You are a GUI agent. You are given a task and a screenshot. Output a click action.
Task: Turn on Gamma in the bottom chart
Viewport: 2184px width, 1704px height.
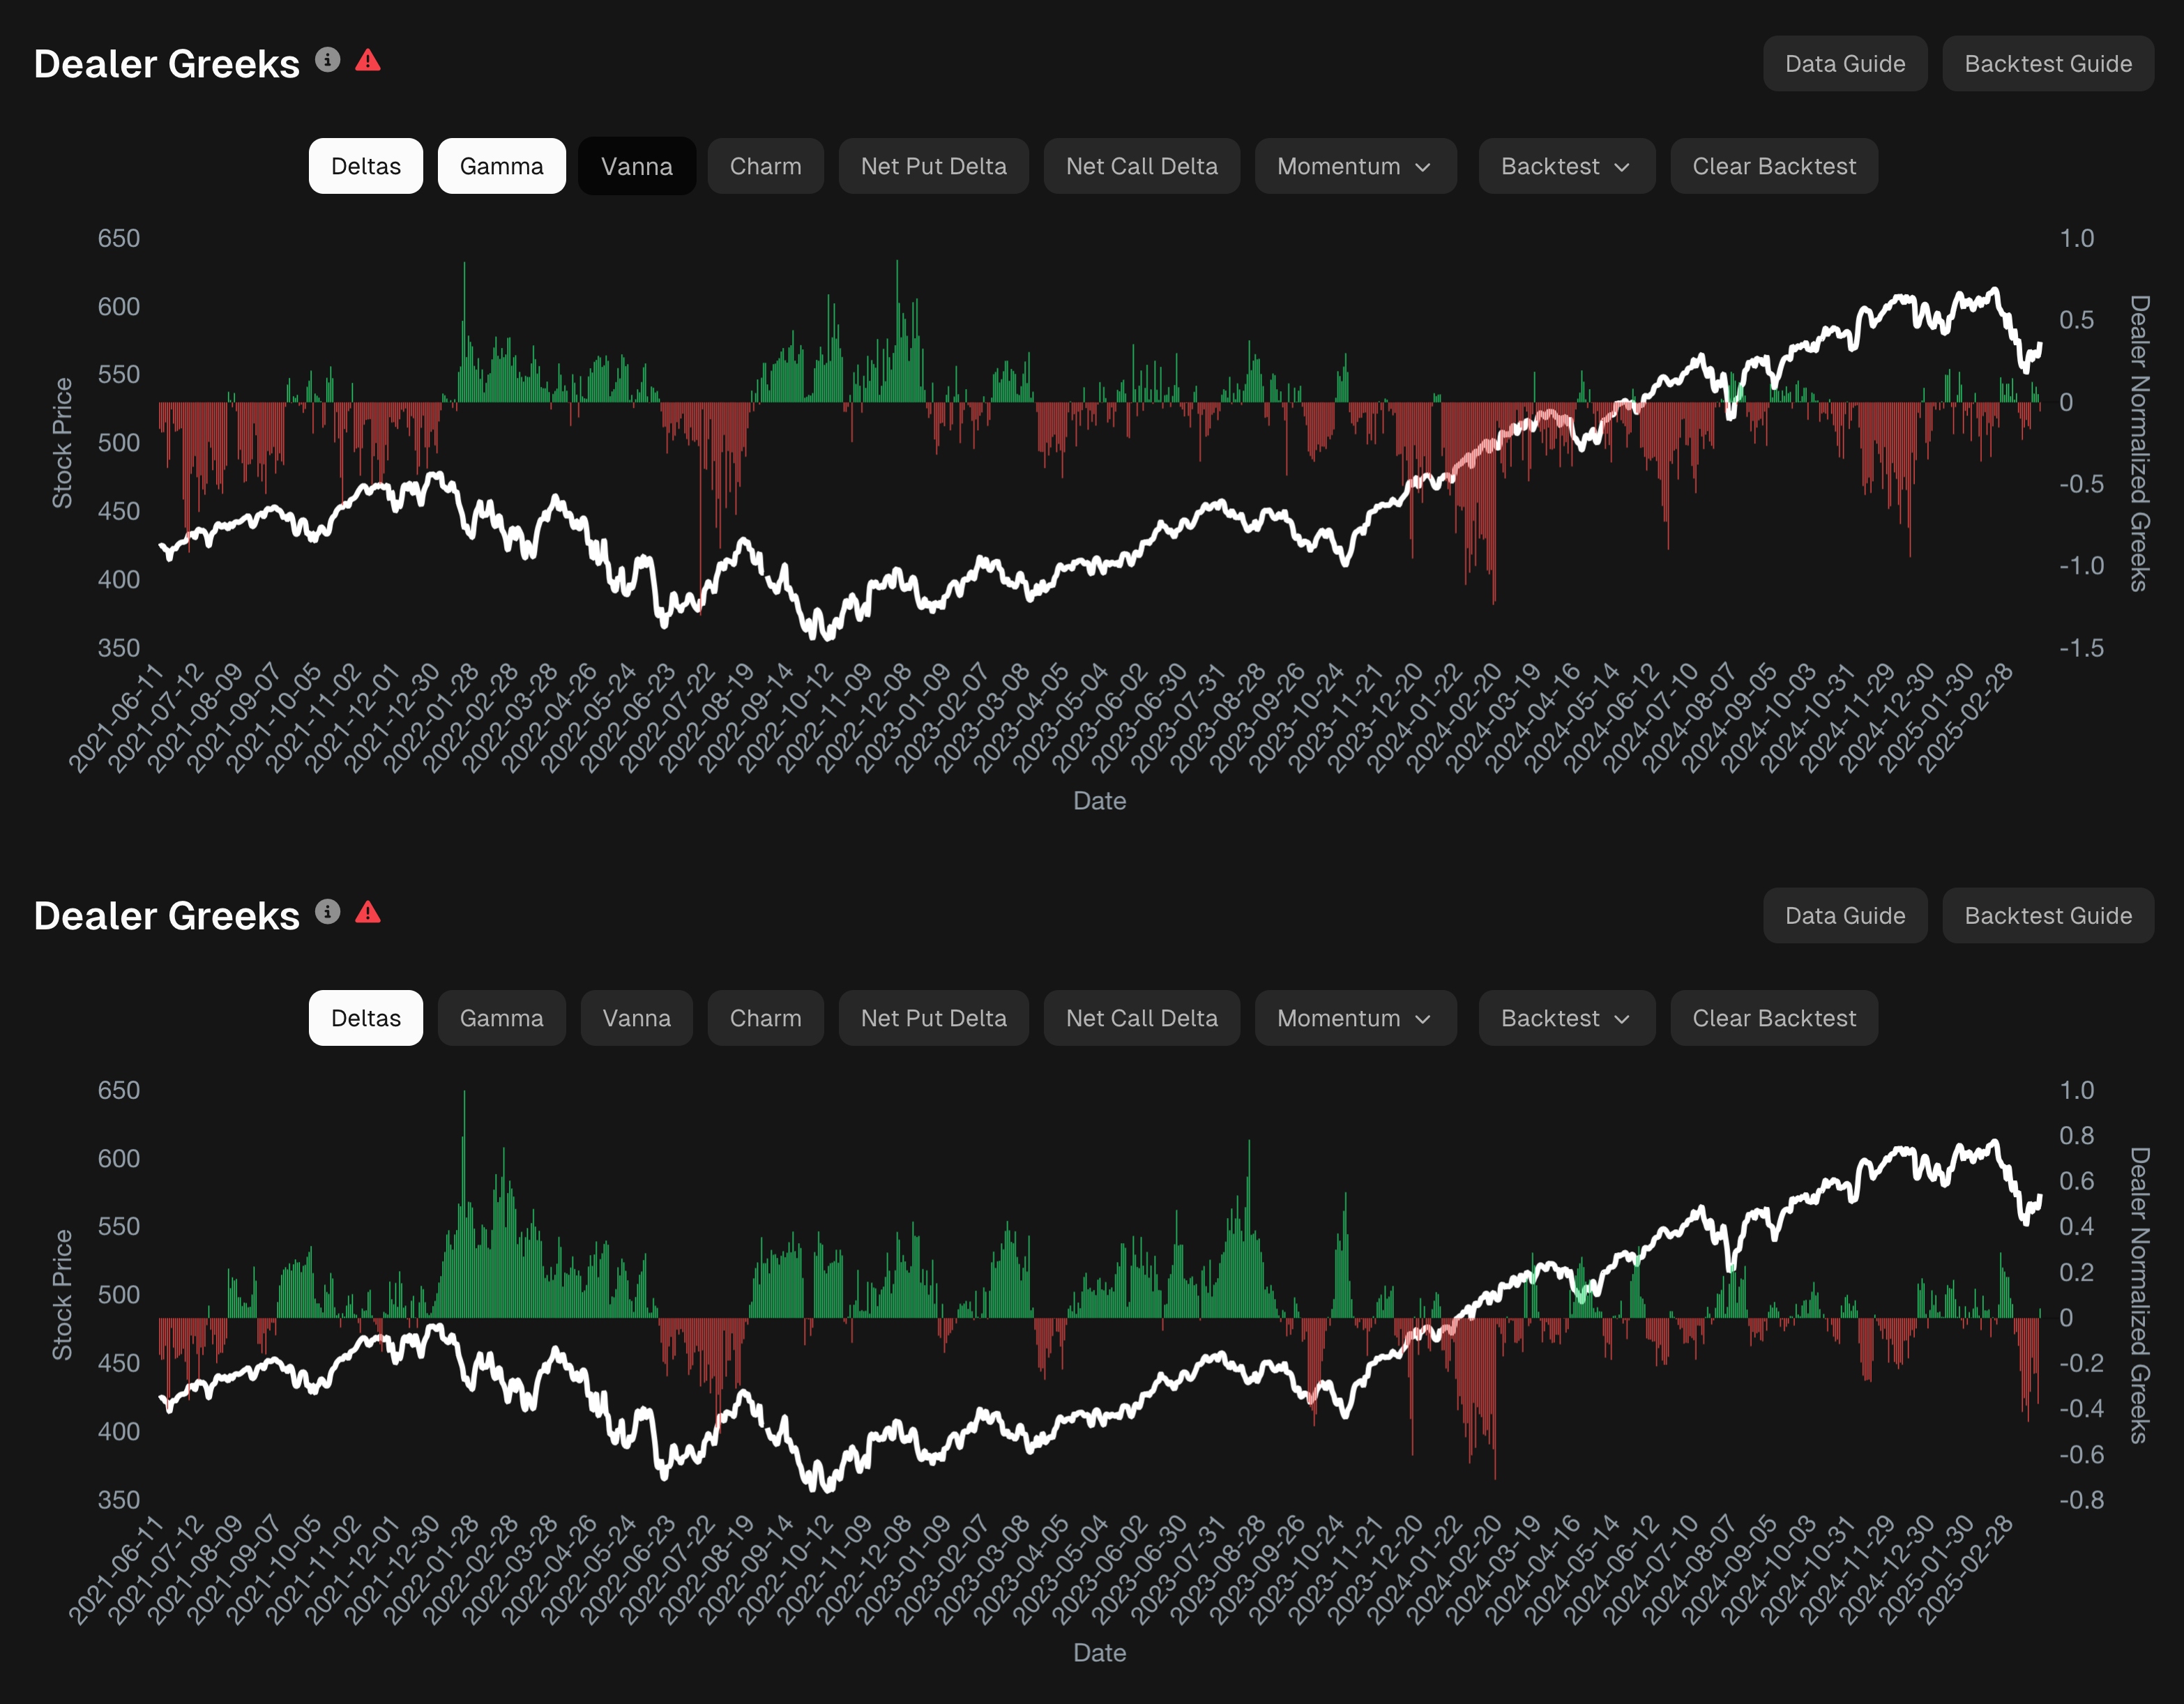tap(501, 1018)
